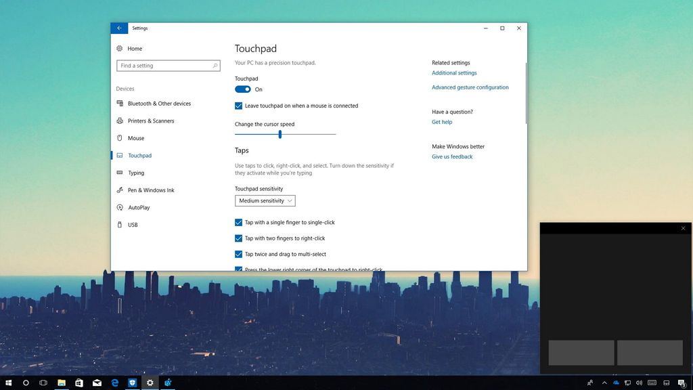Viewport: 693px width, 390px height.
Task: Select the Touchpad icon in sidebar
Action: pos(119,155)
